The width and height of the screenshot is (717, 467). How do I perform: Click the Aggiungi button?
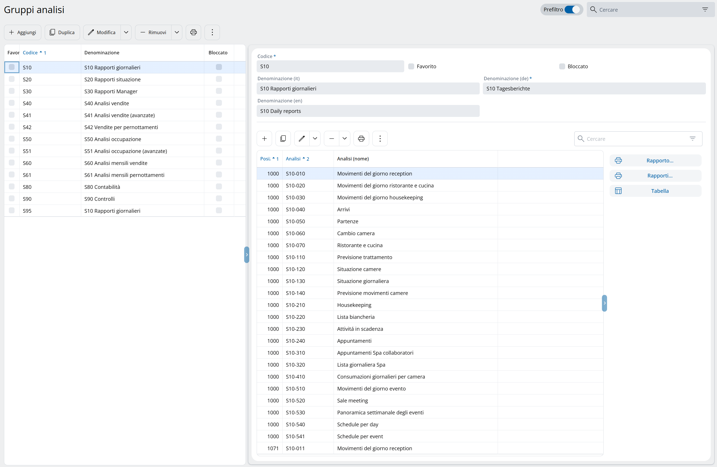coord(23,32)
